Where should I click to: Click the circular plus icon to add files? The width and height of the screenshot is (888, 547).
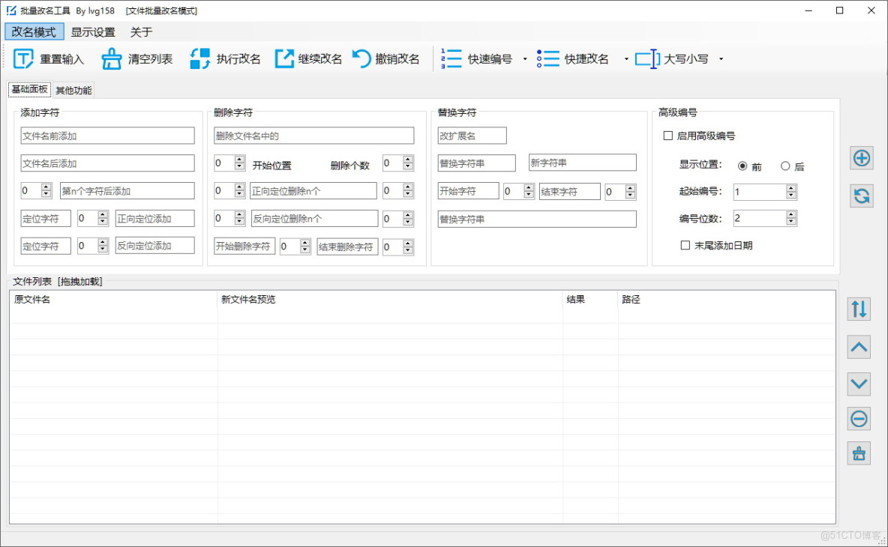point(861,158)
